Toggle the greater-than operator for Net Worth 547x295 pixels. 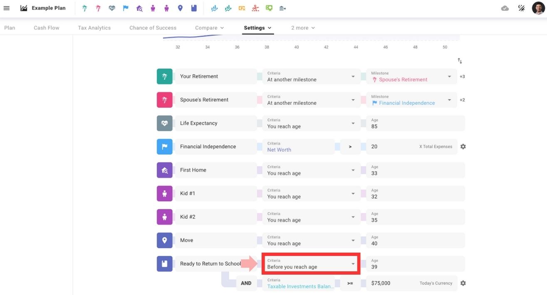coord(350,147)
